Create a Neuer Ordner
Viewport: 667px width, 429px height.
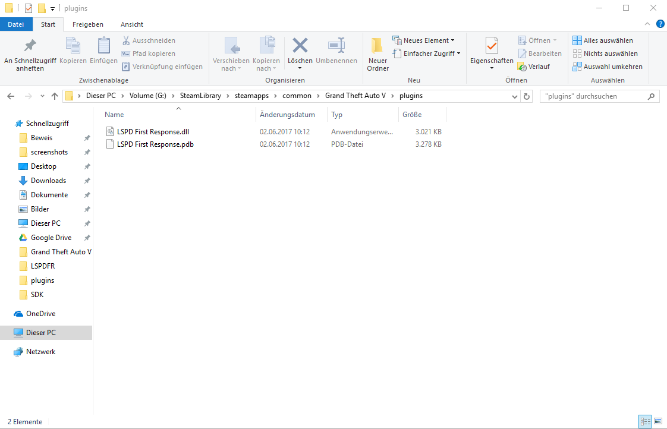(377, 55)
